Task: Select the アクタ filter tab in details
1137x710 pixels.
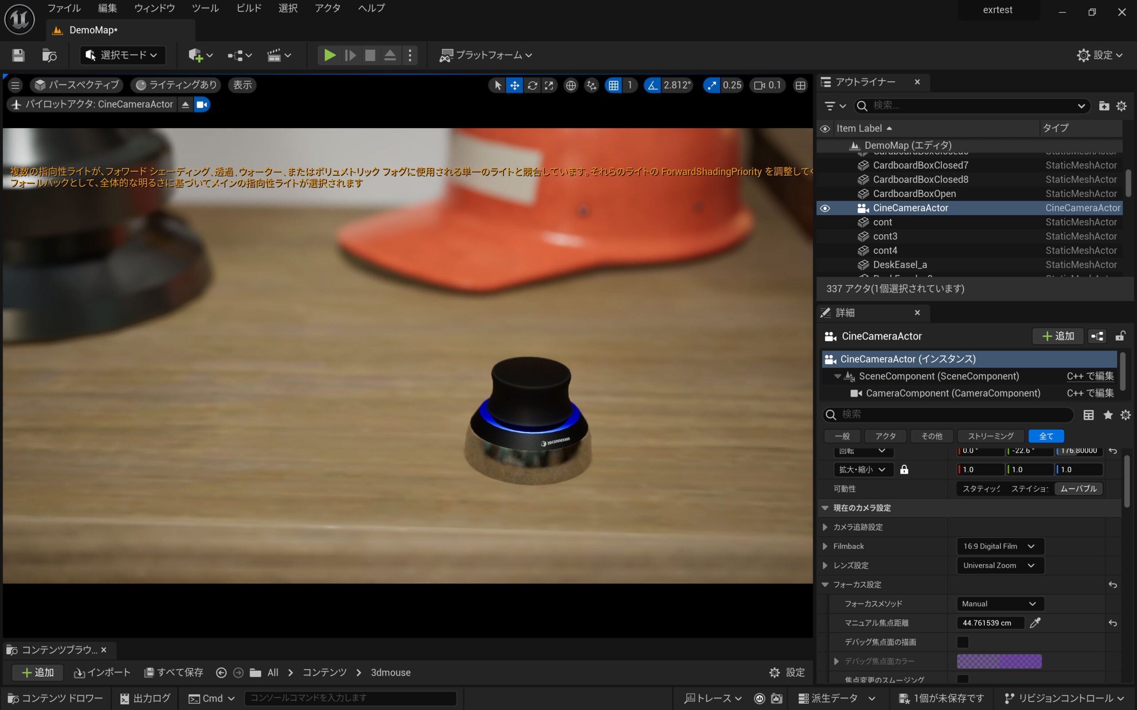Action: (885, 436)
